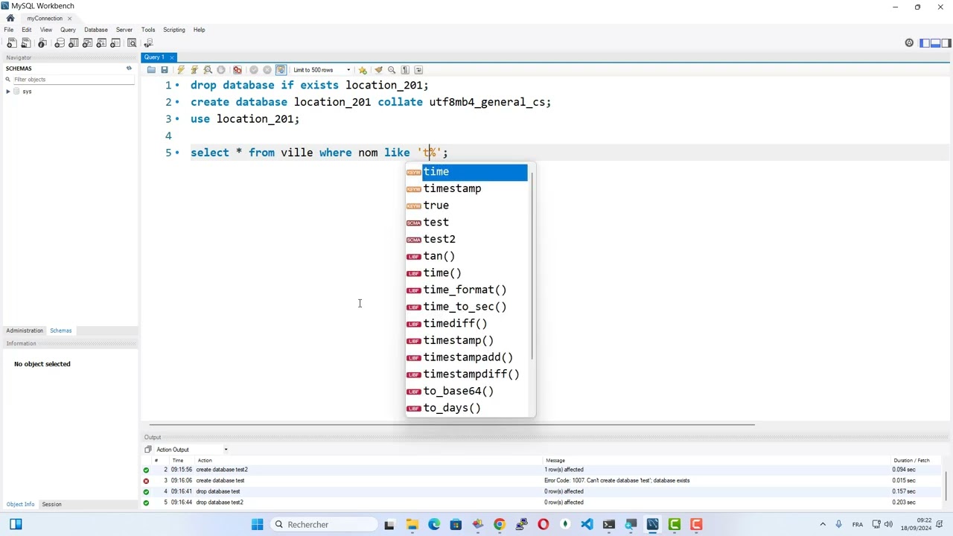Switch to the Session tab
The image size is (953, 536).
pos(52,504)
